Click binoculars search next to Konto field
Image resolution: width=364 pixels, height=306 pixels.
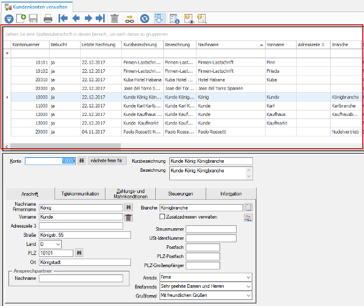coord(81,161)
